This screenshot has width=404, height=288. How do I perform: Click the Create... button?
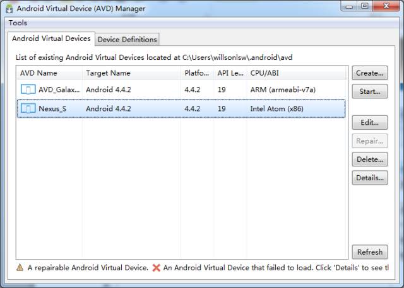370,73
